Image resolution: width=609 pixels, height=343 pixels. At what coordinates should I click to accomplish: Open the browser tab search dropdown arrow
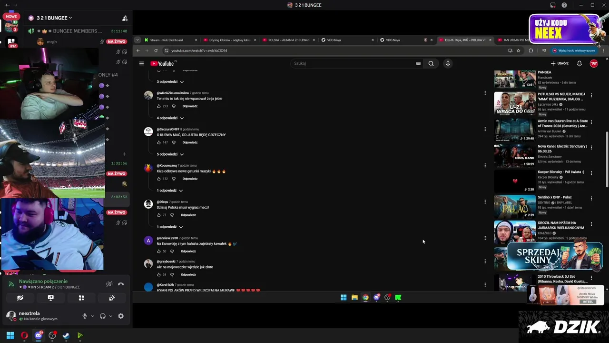point(138,40)
